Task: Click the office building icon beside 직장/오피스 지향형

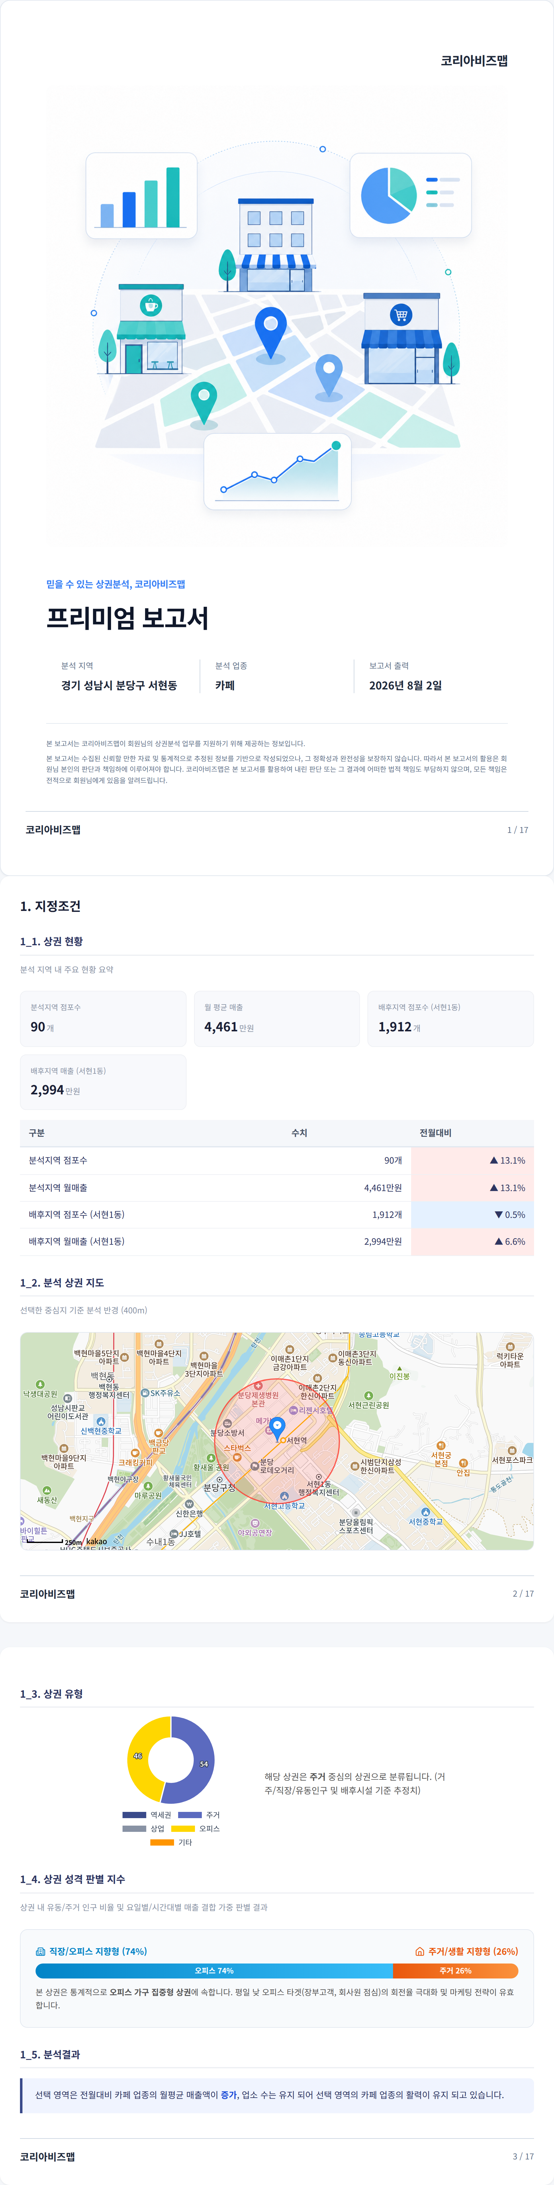Action: (x=41, y=1951)
